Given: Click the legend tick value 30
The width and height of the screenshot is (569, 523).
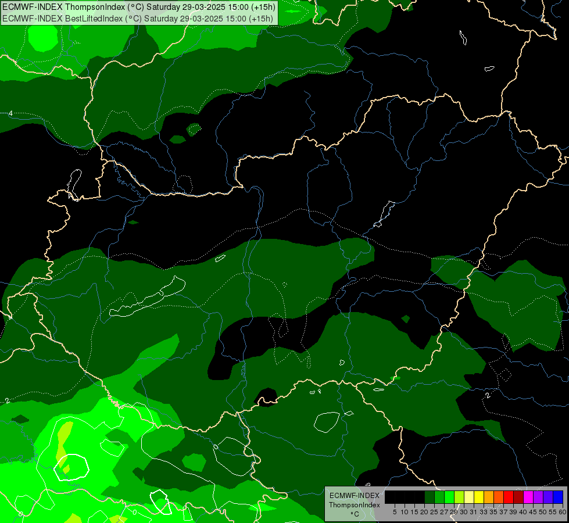Looking at the screenshot, I should tap(464, 512).
